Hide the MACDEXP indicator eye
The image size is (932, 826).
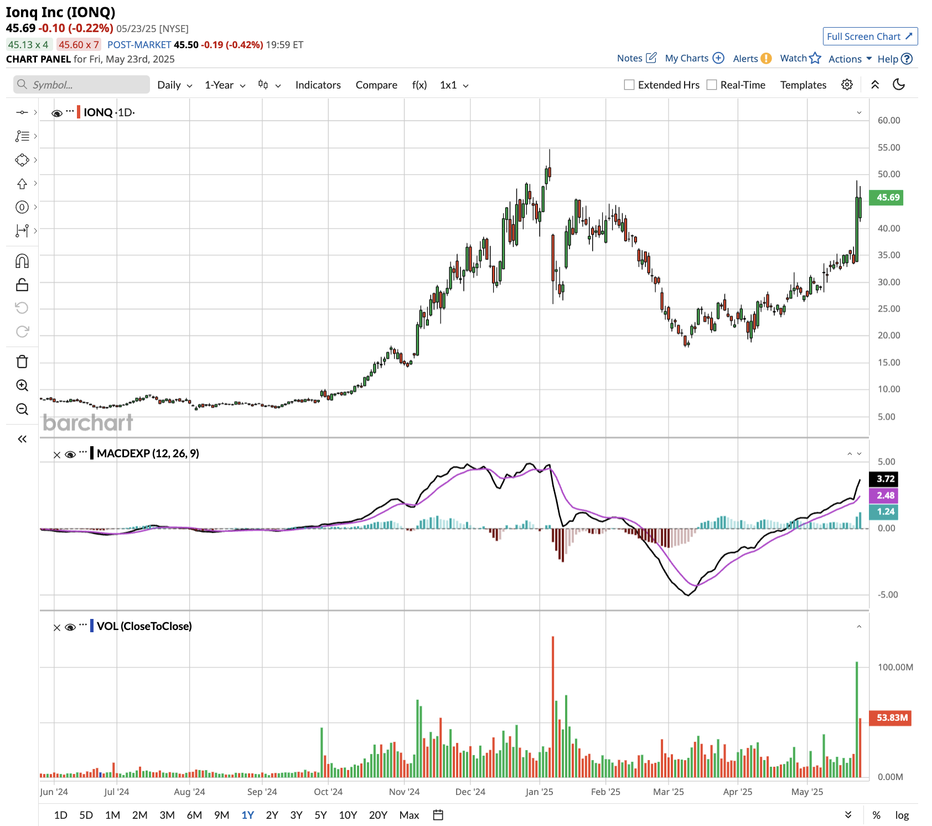(70, 455)
